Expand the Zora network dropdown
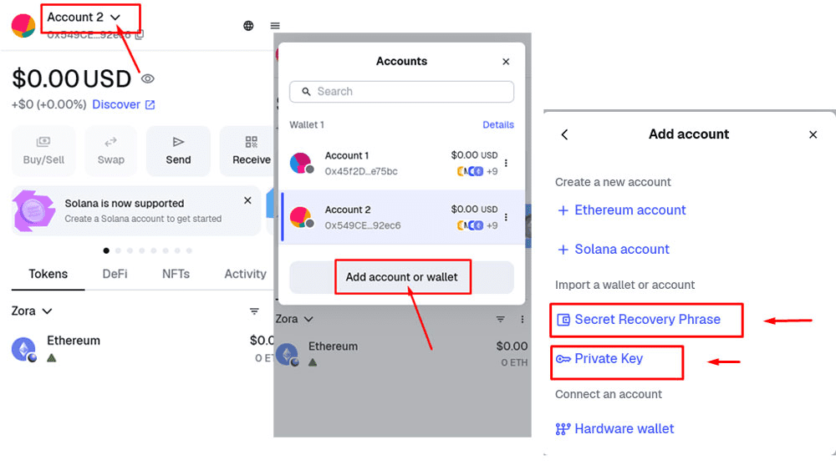Viewport: 836px width, 470px height. (32, 311)
